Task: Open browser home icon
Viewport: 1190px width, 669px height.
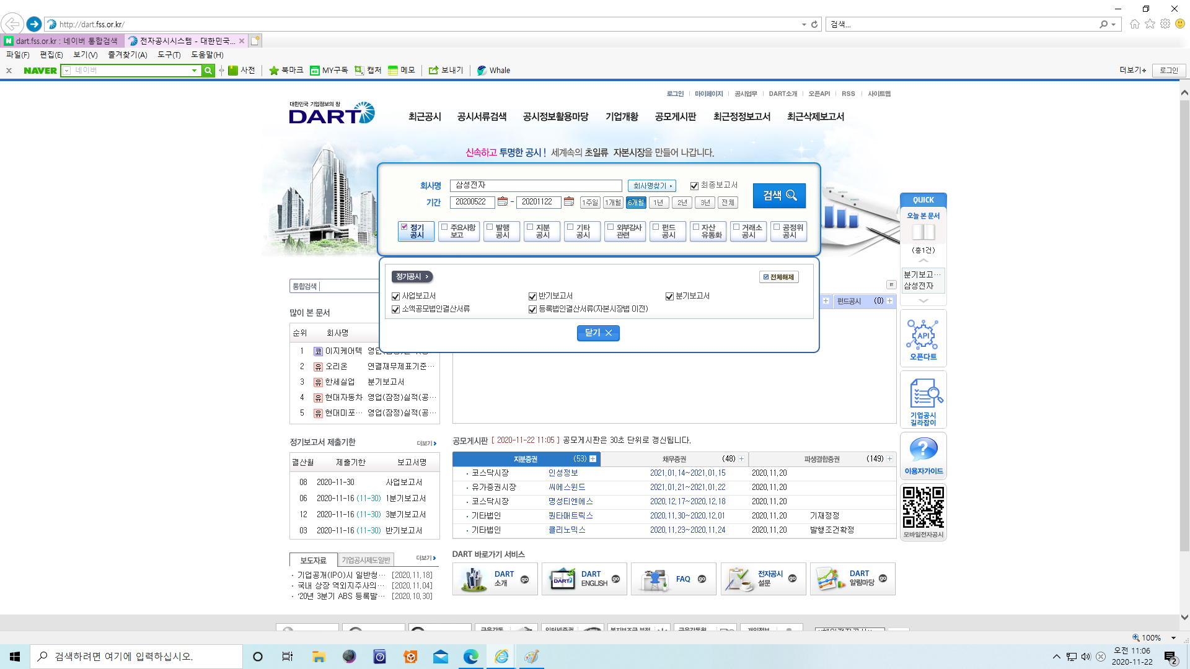Action: click(1134, 24)
